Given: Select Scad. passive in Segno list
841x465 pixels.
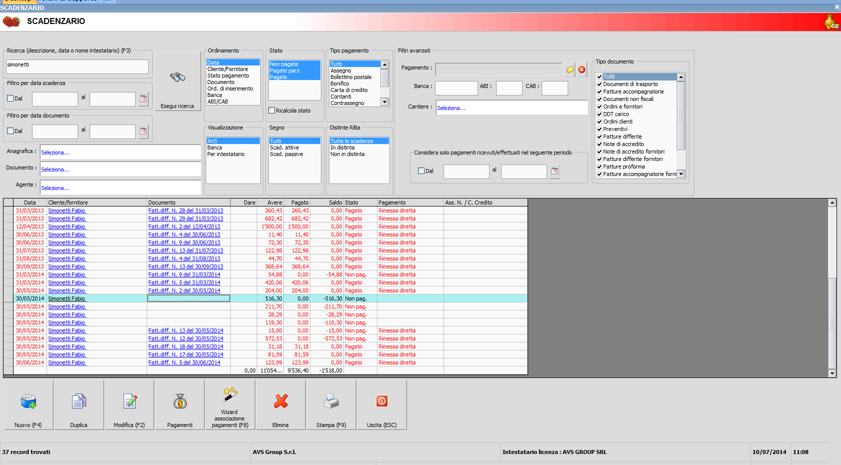Looking at the screenshot, I should [286, 154].
